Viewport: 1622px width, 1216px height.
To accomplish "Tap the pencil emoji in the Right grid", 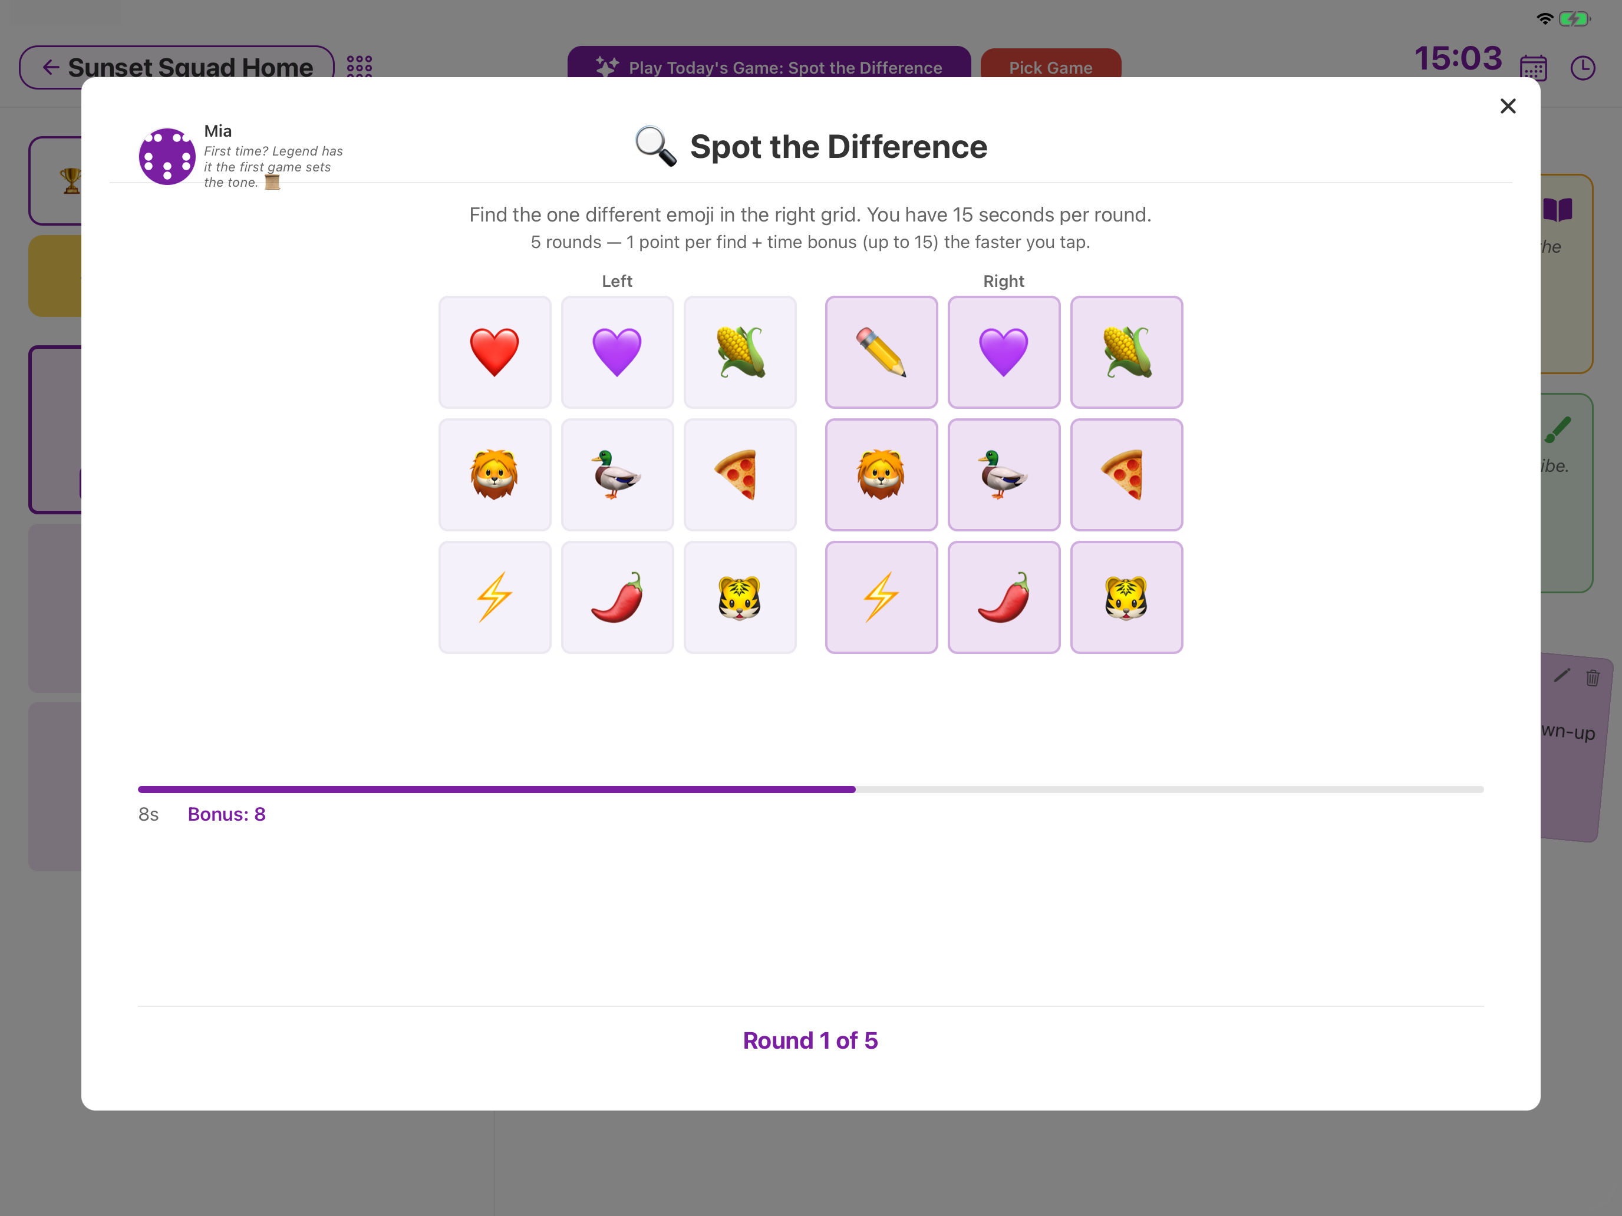I will point(881,352).
